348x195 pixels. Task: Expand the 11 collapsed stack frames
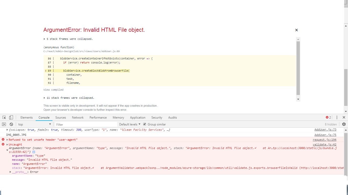(69, 98)
